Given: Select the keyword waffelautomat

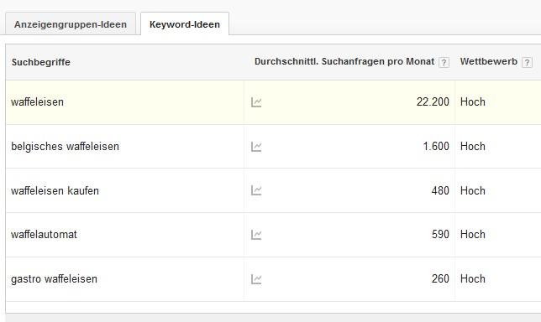Looking at the screenshot, I should [x=44, y=235].
